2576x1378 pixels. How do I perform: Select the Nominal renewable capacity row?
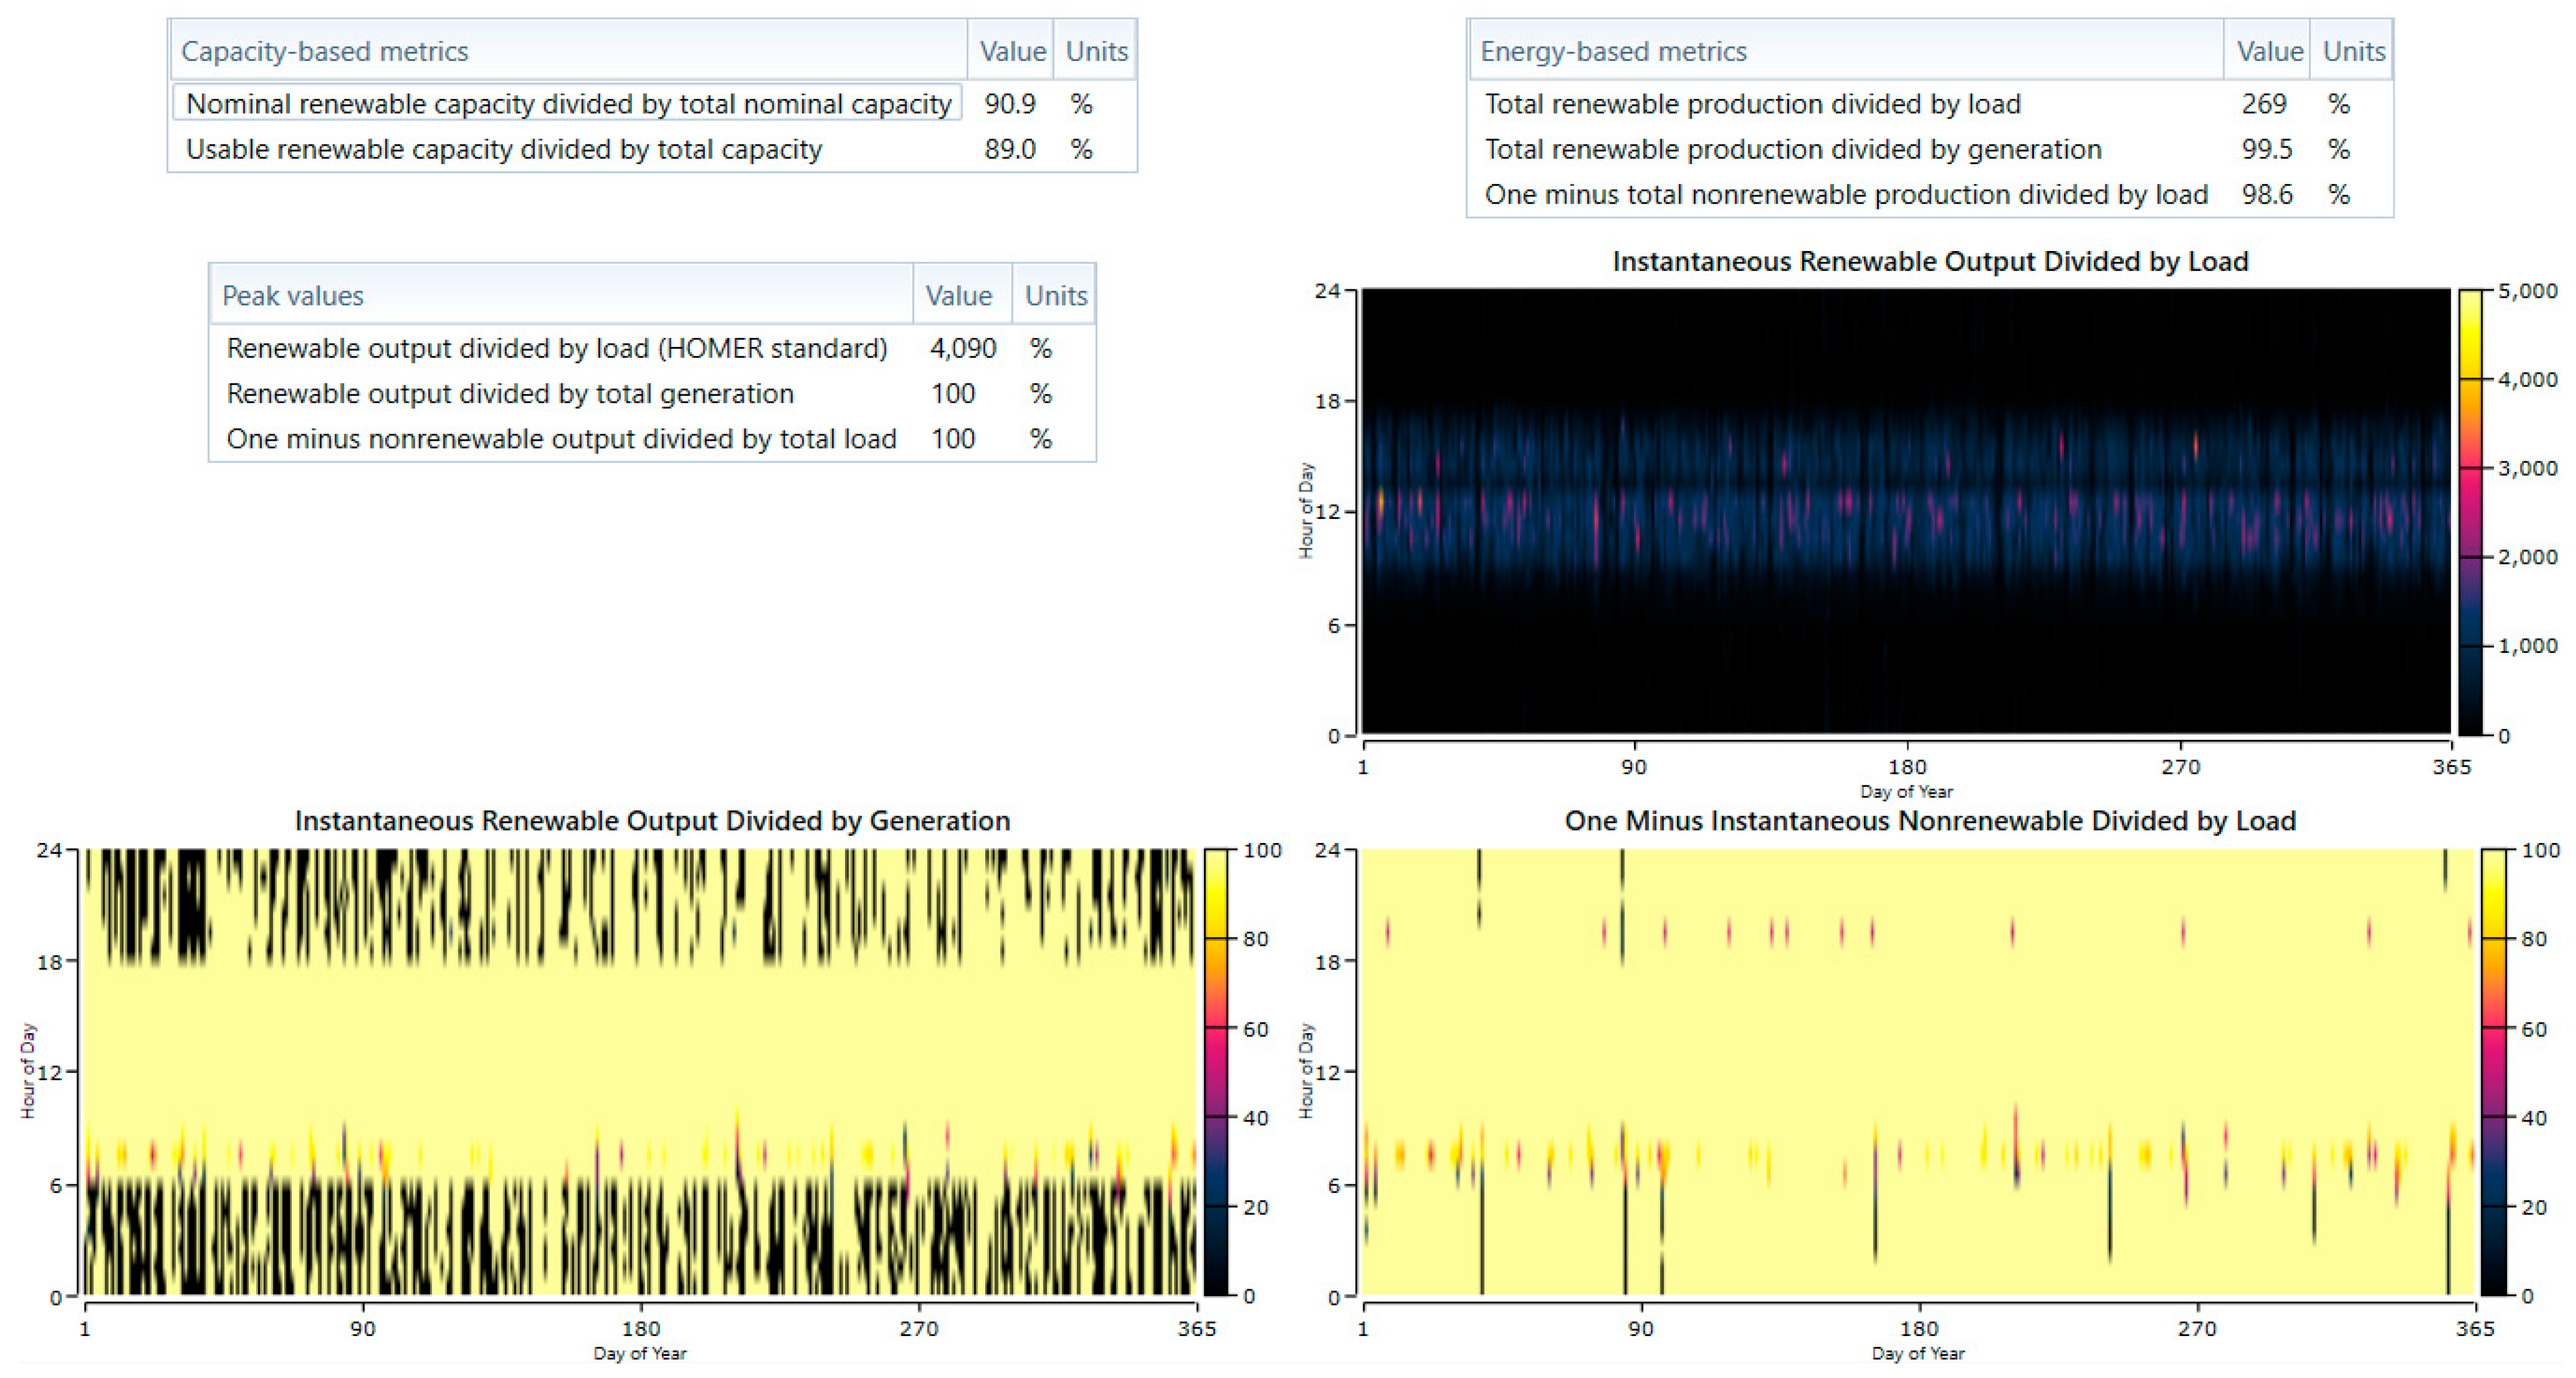pos(568,104)
